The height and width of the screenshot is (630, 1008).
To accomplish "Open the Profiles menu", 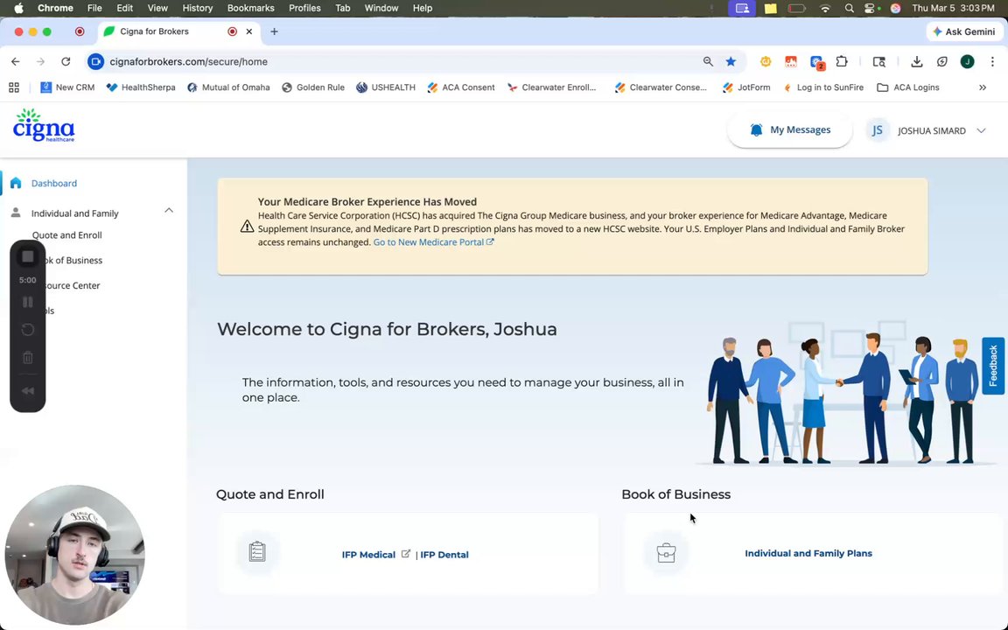I will pos(304,9).
